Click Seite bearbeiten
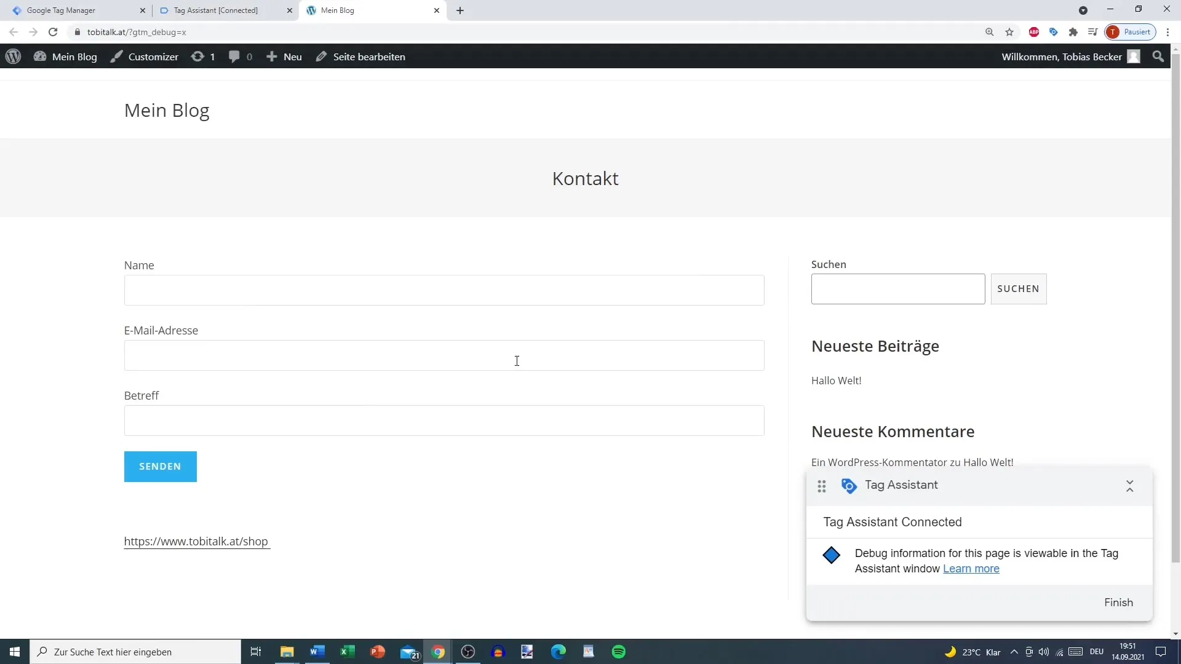The image size is (1181, 664). coord(360,57)
